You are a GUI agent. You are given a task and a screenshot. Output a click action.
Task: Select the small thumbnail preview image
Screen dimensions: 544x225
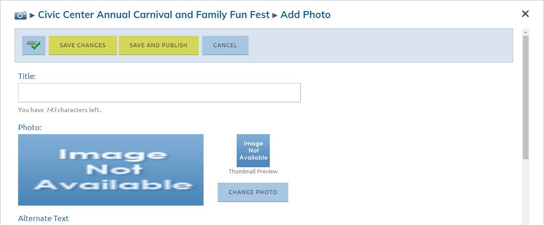point(253,150)
